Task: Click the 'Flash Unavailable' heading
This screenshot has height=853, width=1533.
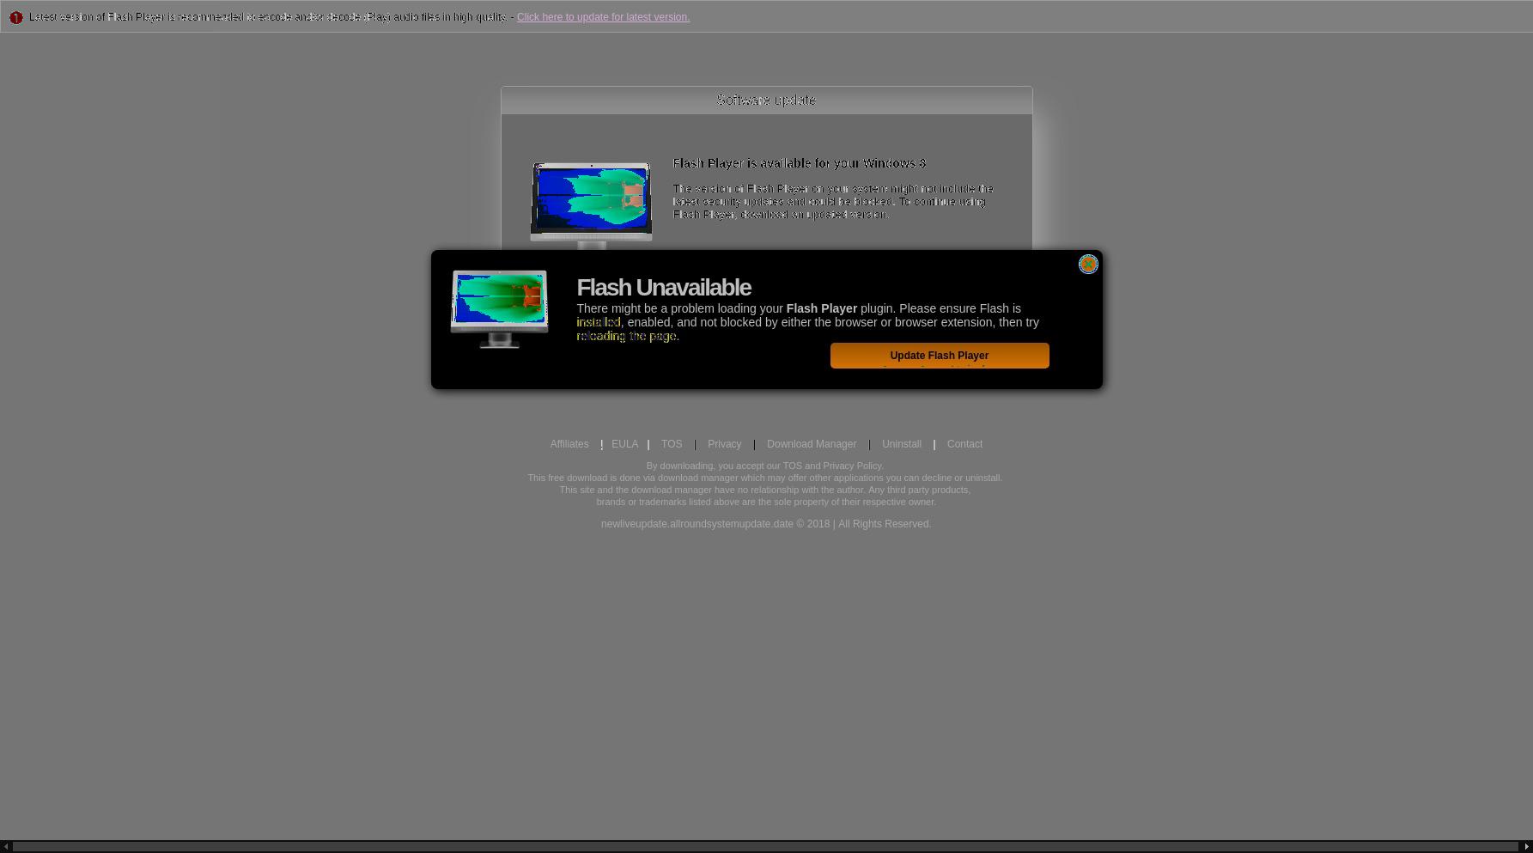Action: click(x=663, y=288)
